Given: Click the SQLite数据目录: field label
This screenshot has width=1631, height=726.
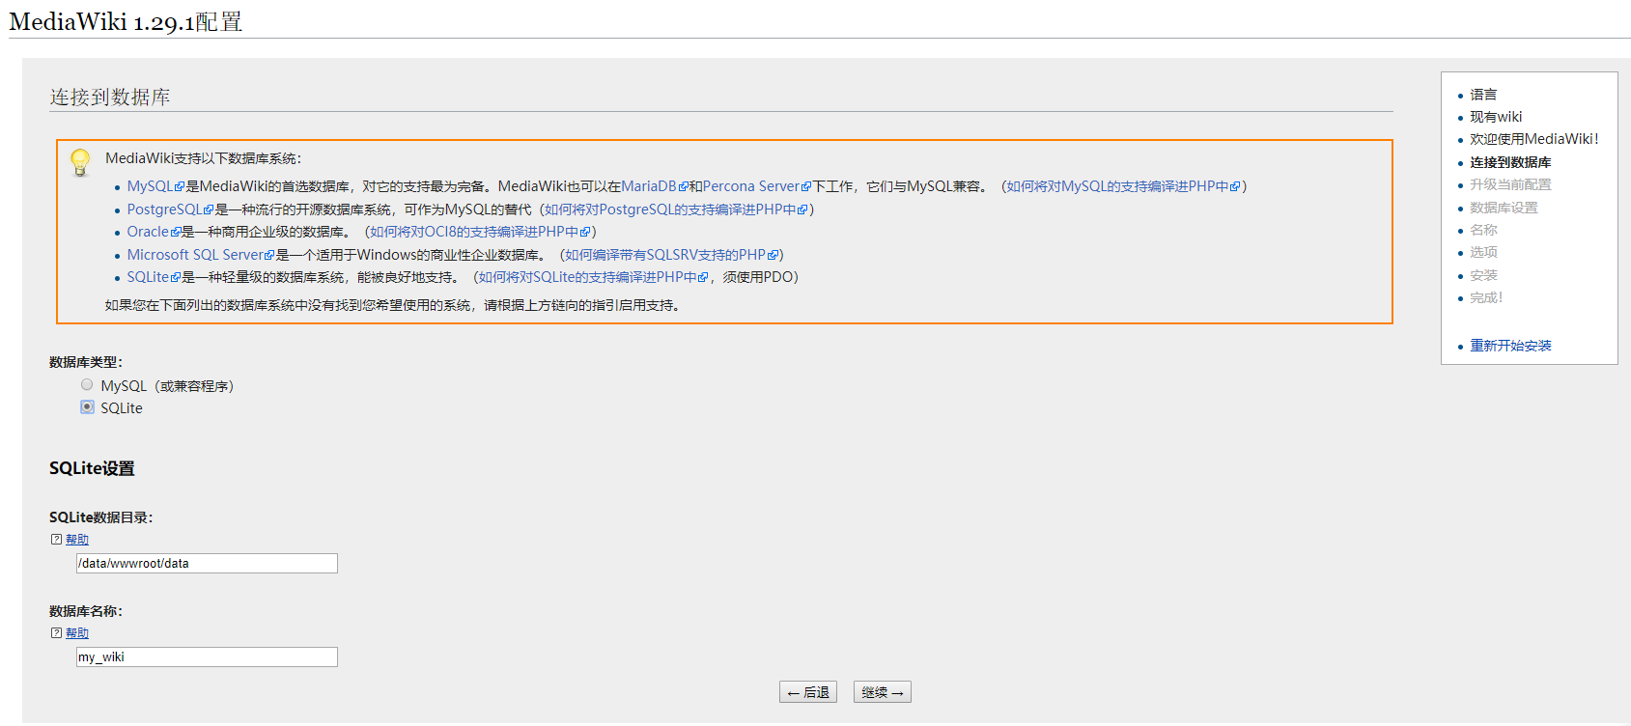Looking at the screenshot, I should point(100,517).
